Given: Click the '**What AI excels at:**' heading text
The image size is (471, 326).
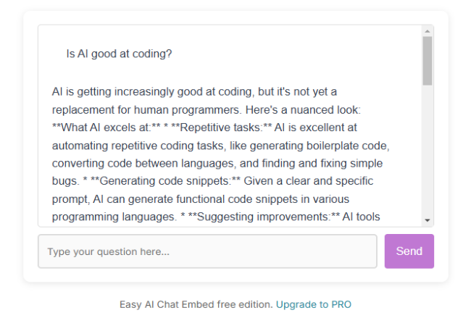Looking at the screenshot, I should pyautogui.click(x=106, y=128).
